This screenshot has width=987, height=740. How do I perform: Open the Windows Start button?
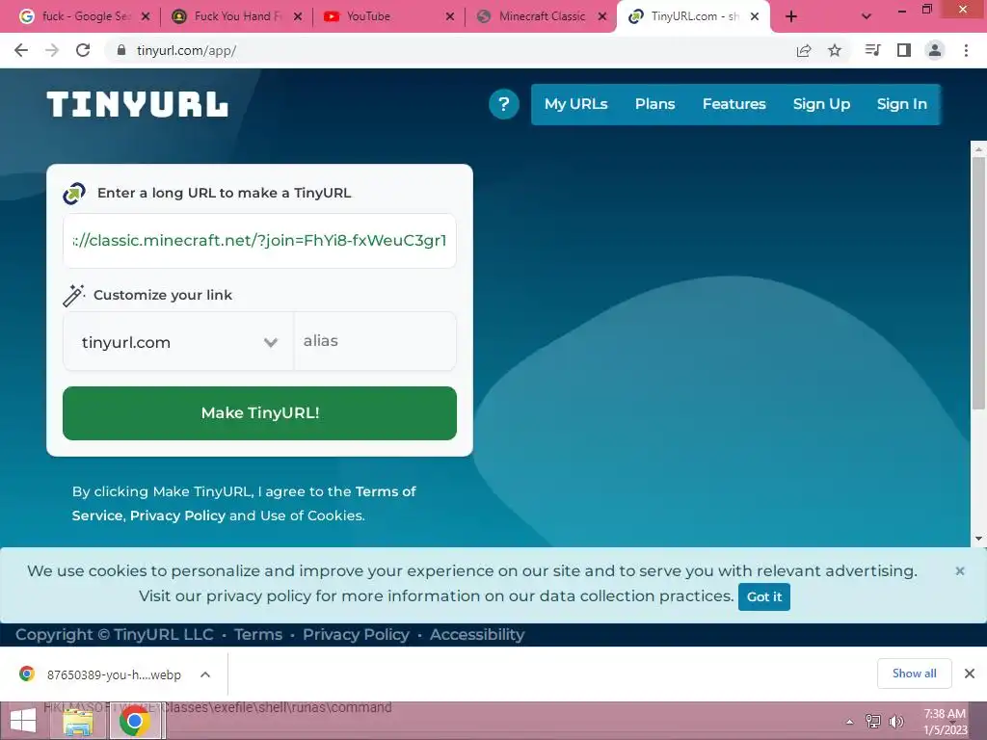point(23,721)
